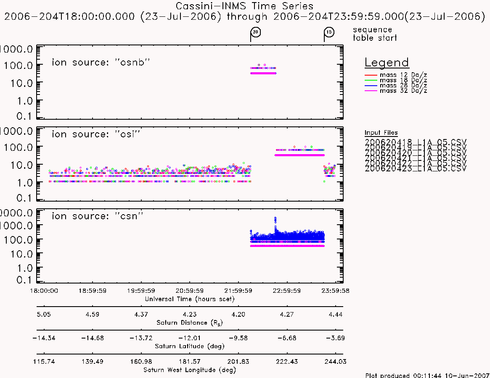Click the Legend heading
Viewport: 490px width, 378px height.
(x=387, y=63)
